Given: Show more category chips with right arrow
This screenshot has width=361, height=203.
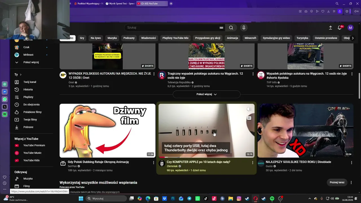Looking at the screenshot, I should [x=353, y=38].
